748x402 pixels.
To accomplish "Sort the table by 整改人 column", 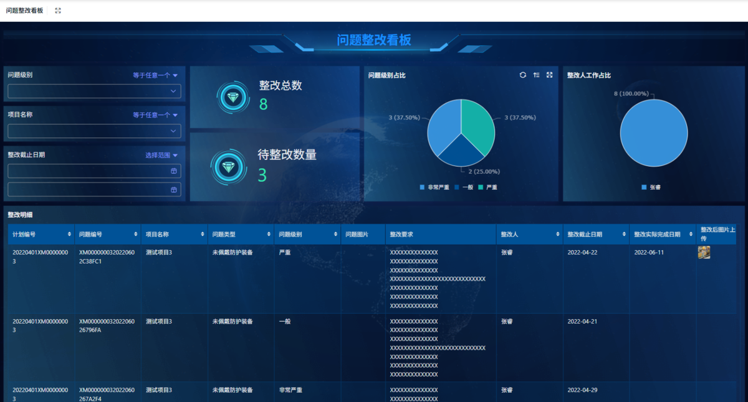I will [558, 235].
